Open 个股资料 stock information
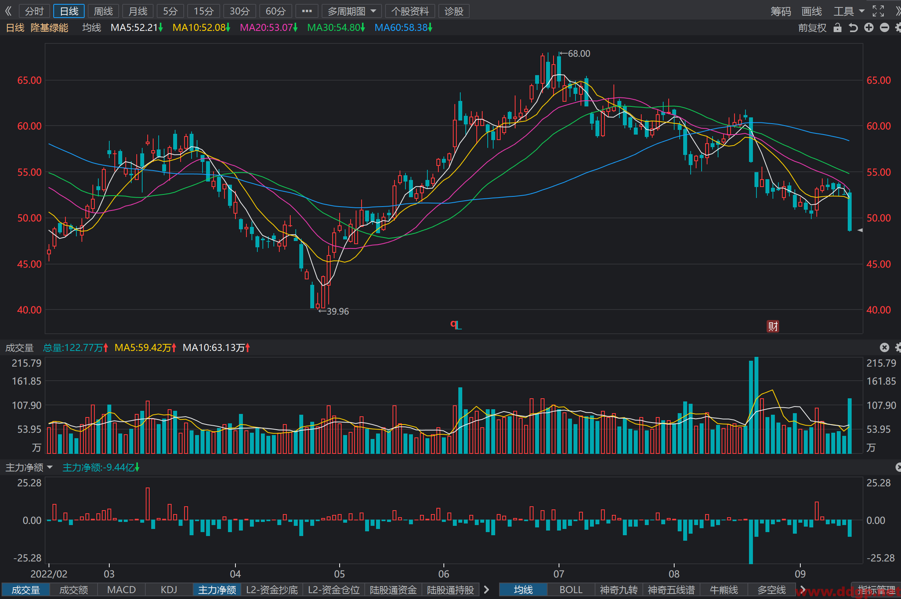This screenshot has height=599, width=901. pyautogui.click(x=410, y=11)
